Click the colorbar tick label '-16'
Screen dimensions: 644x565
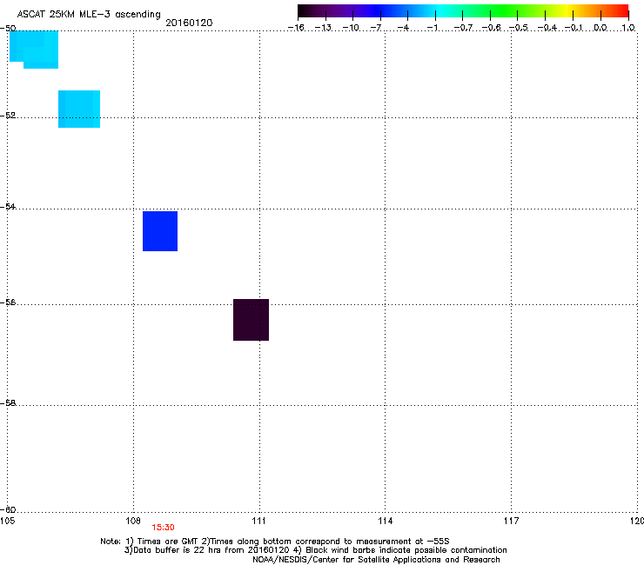coord(296,28)
